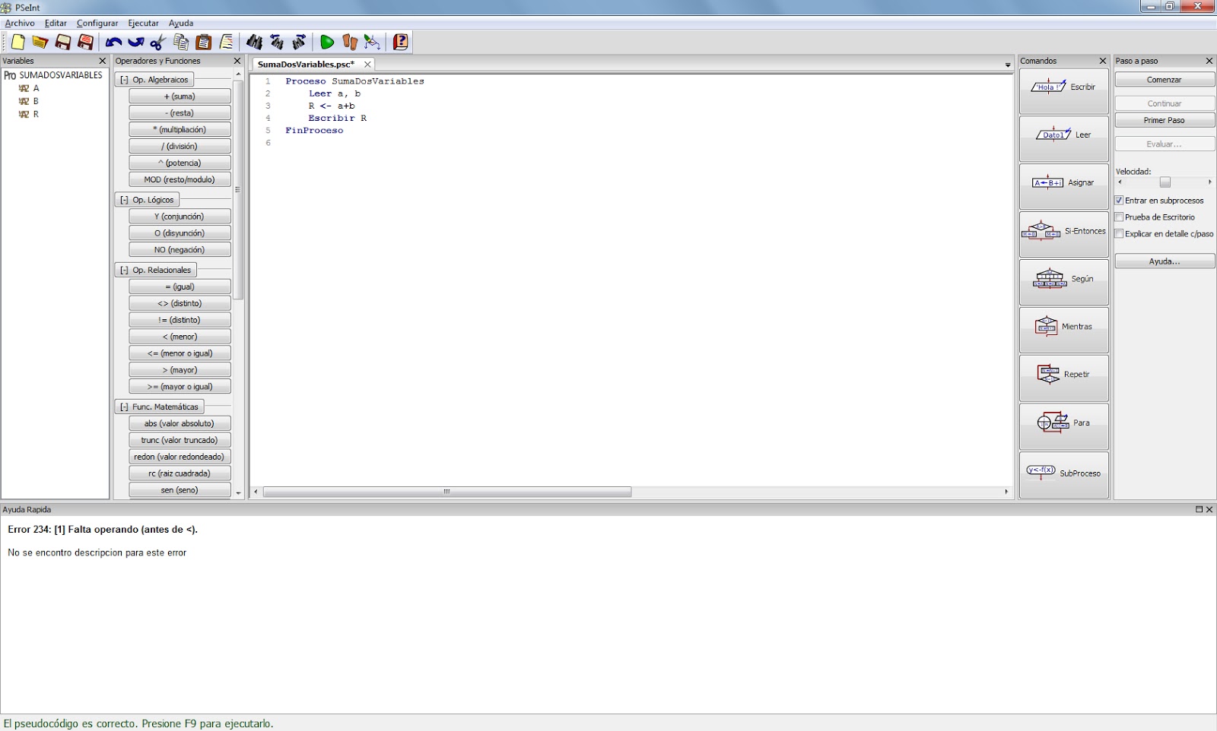Check Explicar en detalle c/paso
1217x731 pixels.
click(x=1119, y=234)
